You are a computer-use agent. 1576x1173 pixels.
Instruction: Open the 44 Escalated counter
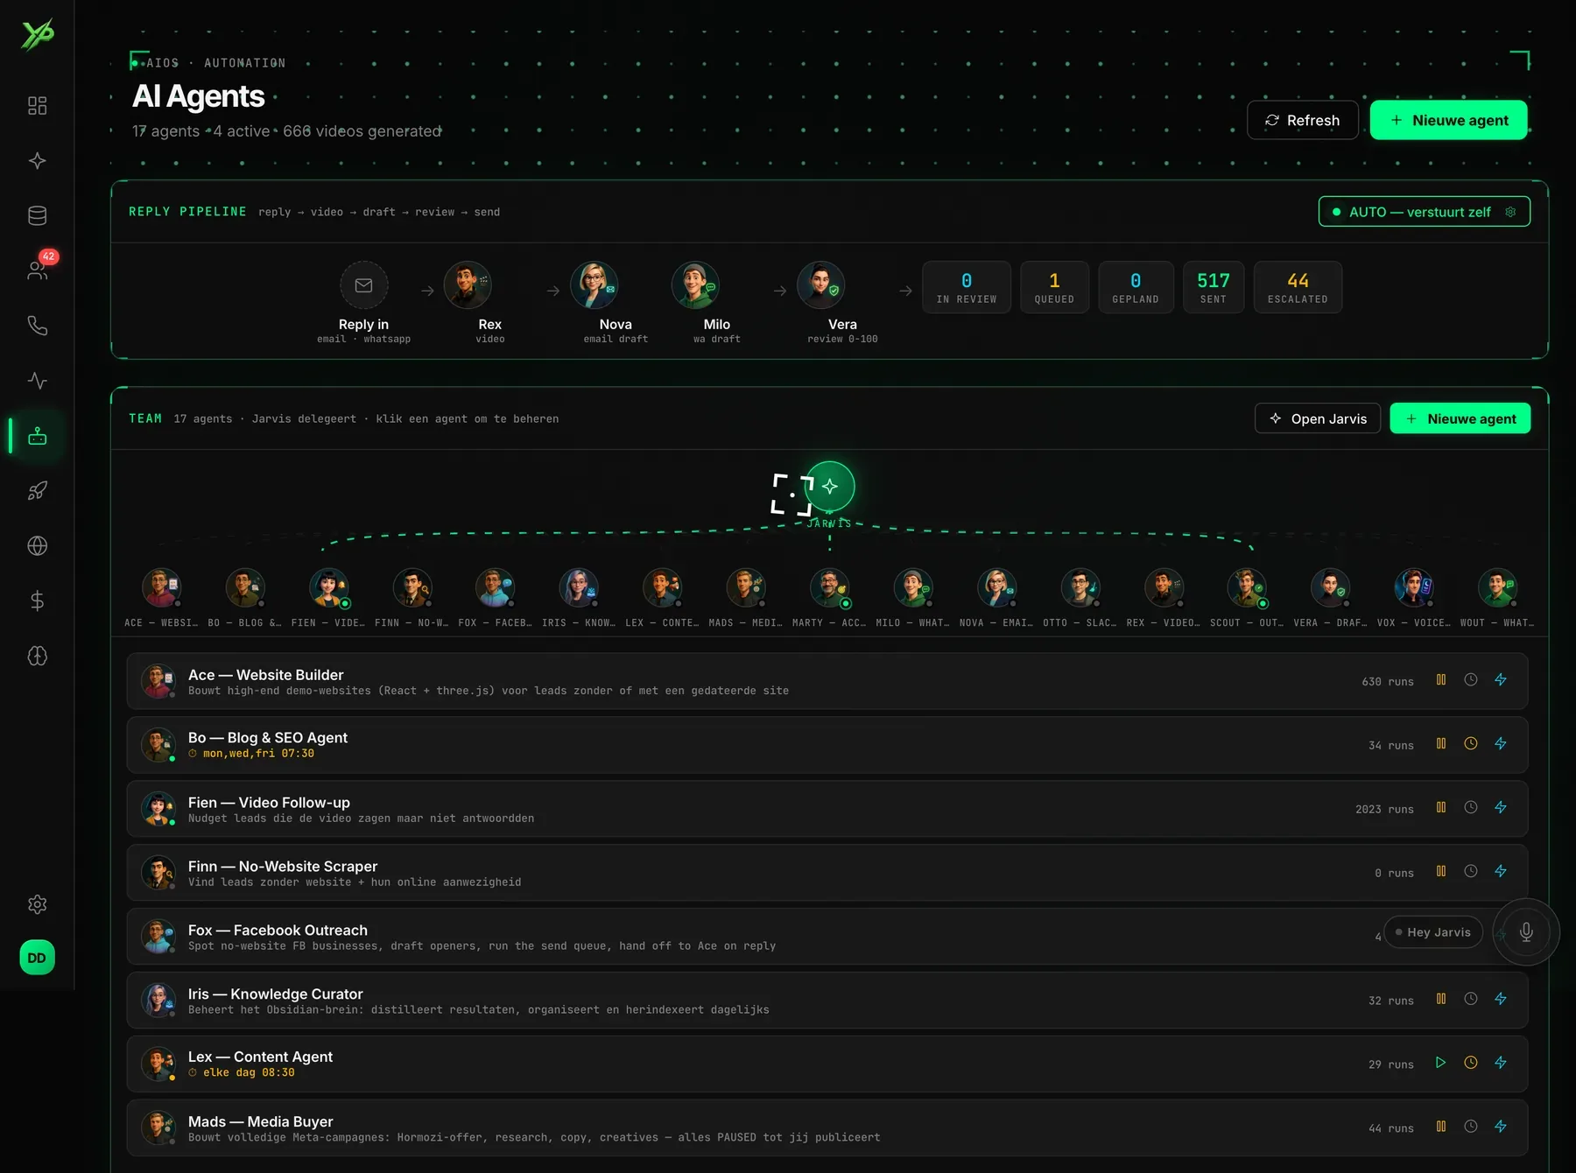tap(1298, 287)
